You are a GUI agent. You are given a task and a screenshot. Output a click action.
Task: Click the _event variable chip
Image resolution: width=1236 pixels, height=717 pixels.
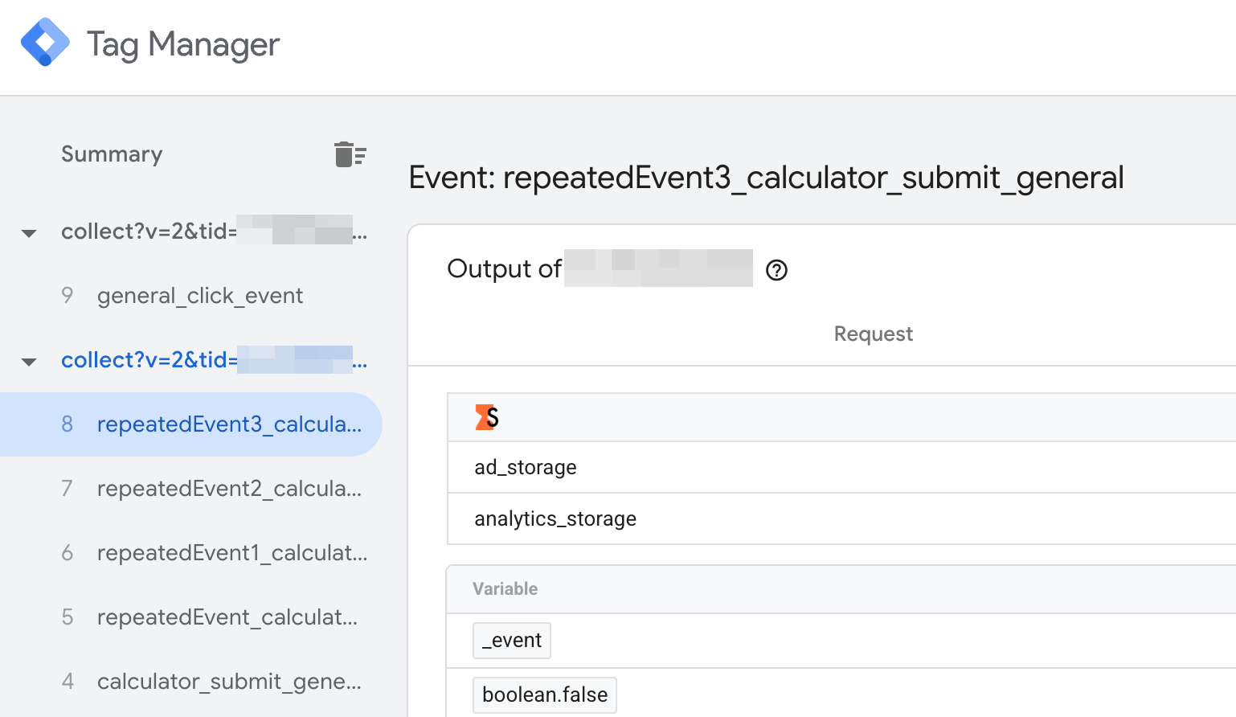(512, 641)
